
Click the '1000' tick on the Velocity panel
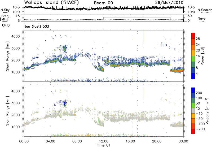point(16,127)
